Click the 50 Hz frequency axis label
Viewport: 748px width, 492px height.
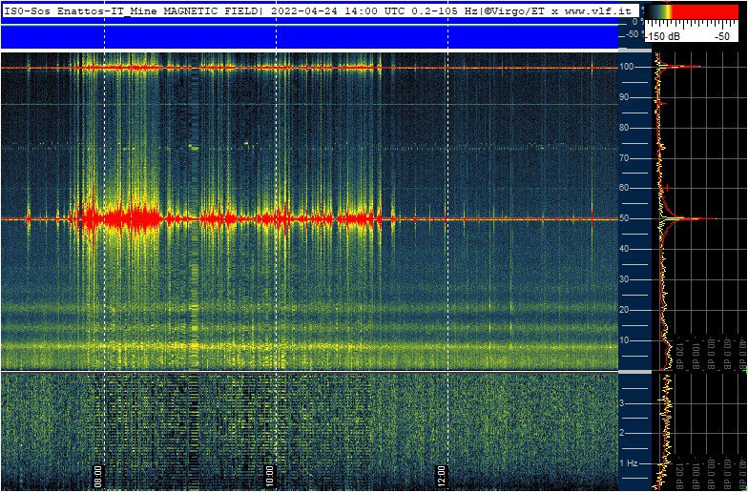627,218
